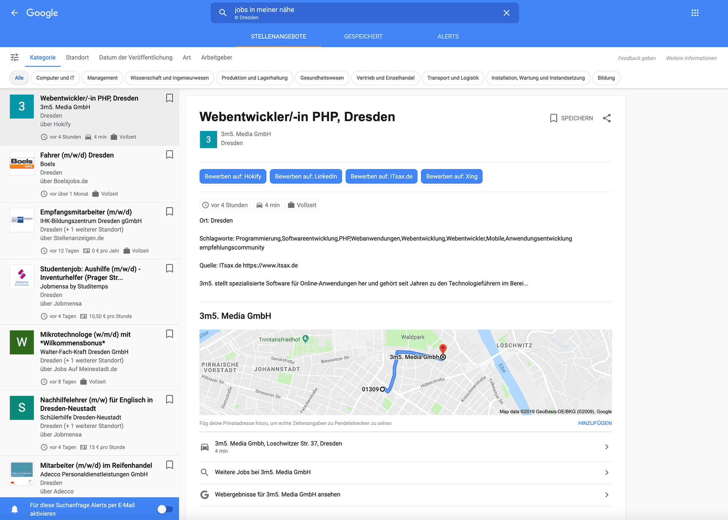Expand Webergebnisse für 3m5. Media GmbH
The height and width of the screenshot is (520, 728).
tap(405, 495)
